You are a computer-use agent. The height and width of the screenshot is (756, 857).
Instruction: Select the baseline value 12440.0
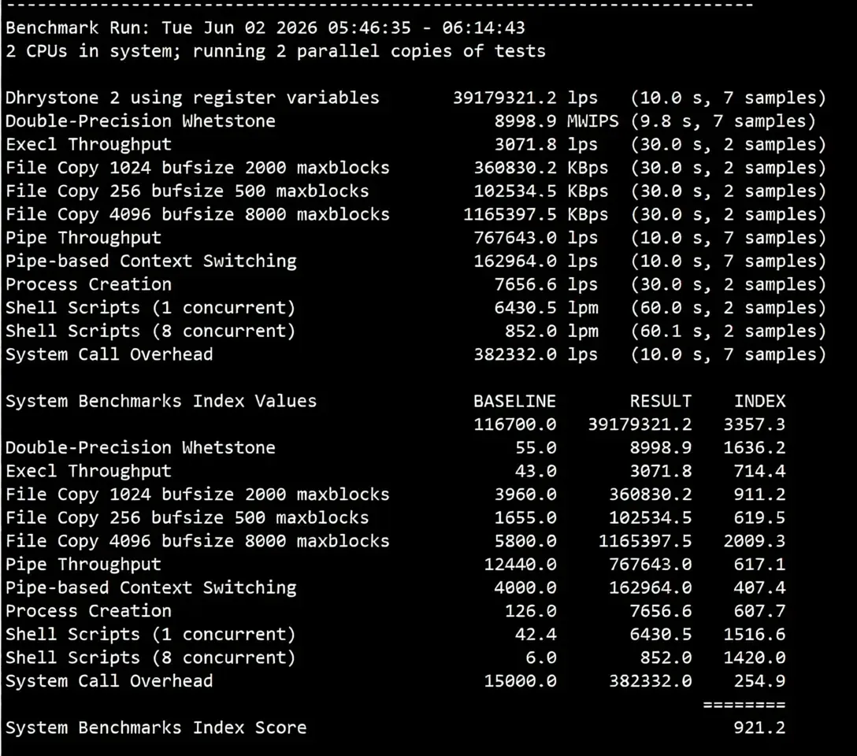click(521, 565)
